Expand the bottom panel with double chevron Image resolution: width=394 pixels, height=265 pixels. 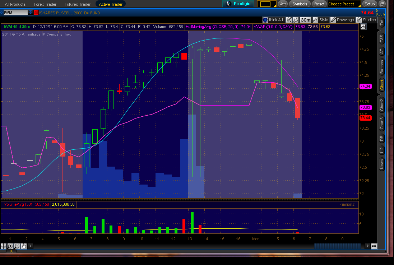(11, 251)
